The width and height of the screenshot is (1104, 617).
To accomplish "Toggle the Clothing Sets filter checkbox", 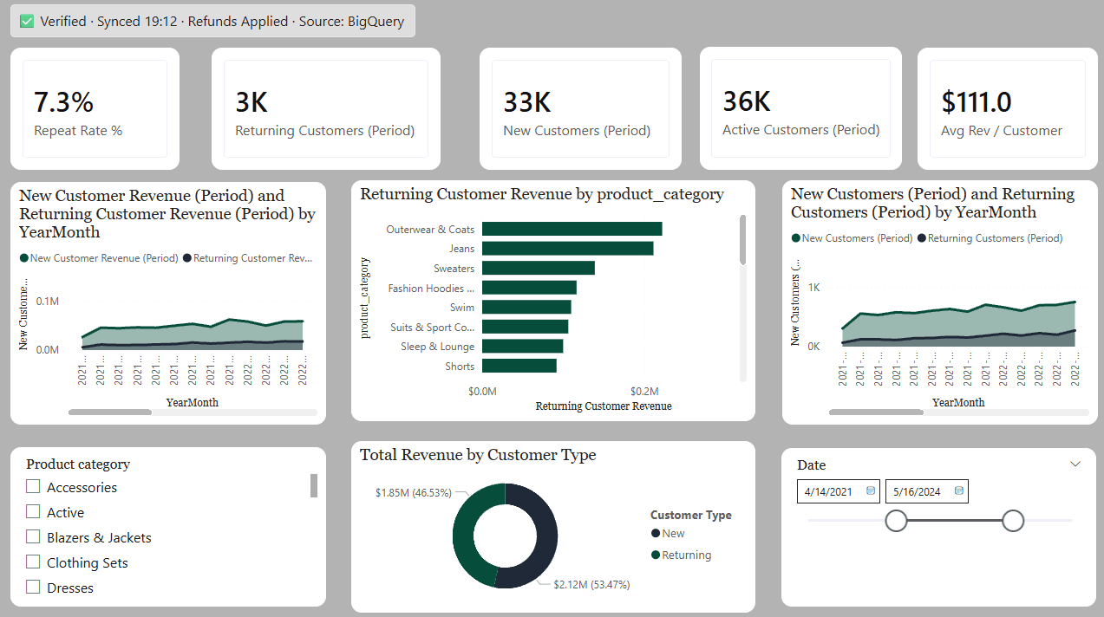I will coord(33,562).
